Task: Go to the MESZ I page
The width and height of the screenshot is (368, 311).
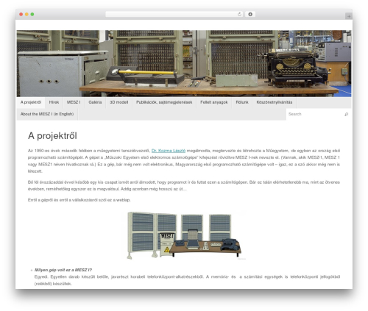Action: point(74,102)
